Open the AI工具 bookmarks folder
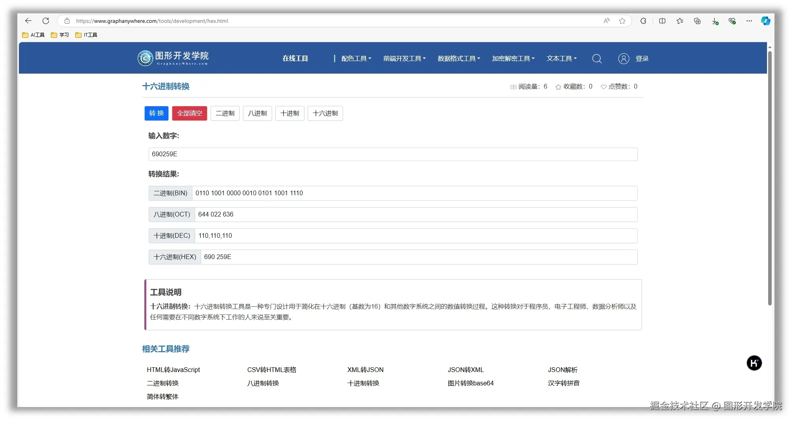 point(34,35)
